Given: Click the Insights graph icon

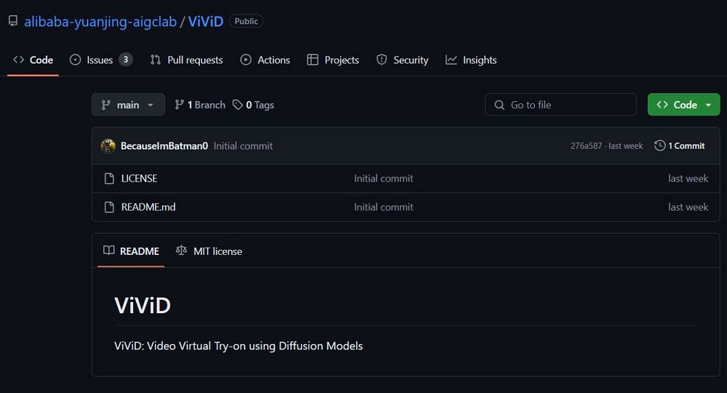Looking at the screenshot, I should pyautogui.click(x=451, y=60).
